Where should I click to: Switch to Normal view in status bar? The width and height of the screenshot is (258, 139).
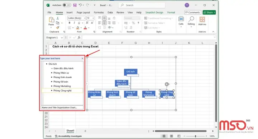(x=164, y=136)
